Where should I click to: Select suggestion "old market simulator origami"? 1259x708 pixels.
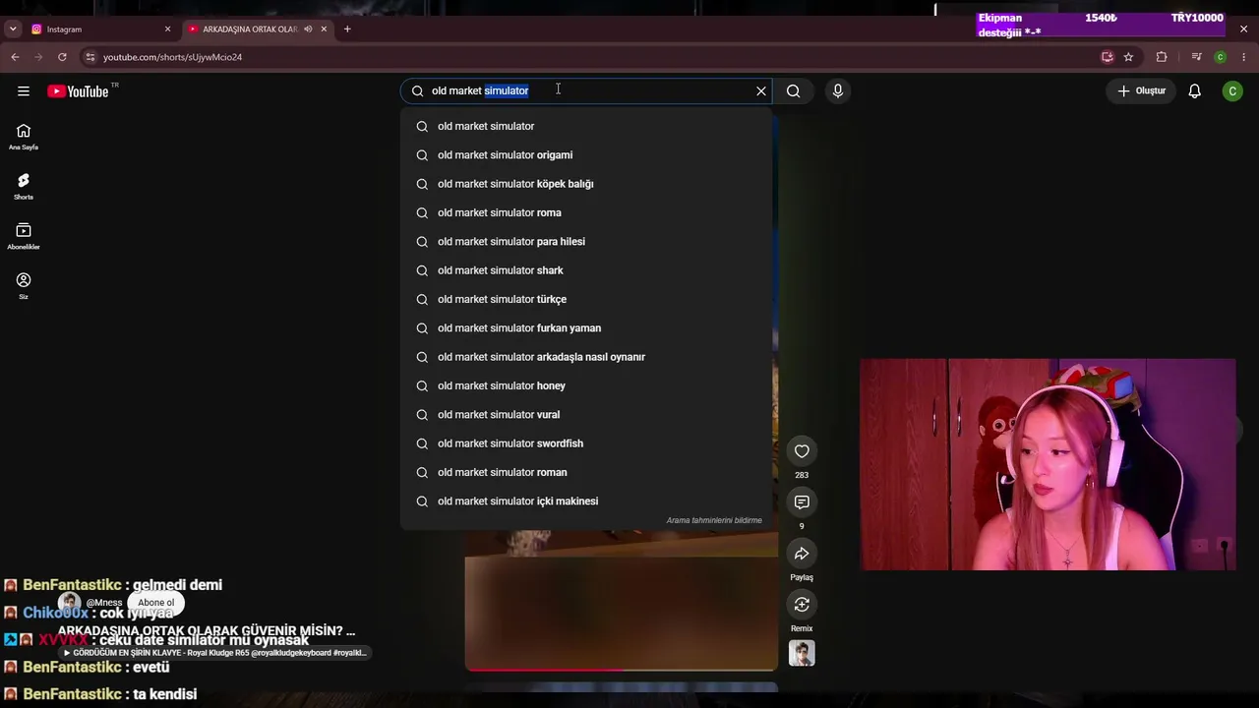click(586, 155)
